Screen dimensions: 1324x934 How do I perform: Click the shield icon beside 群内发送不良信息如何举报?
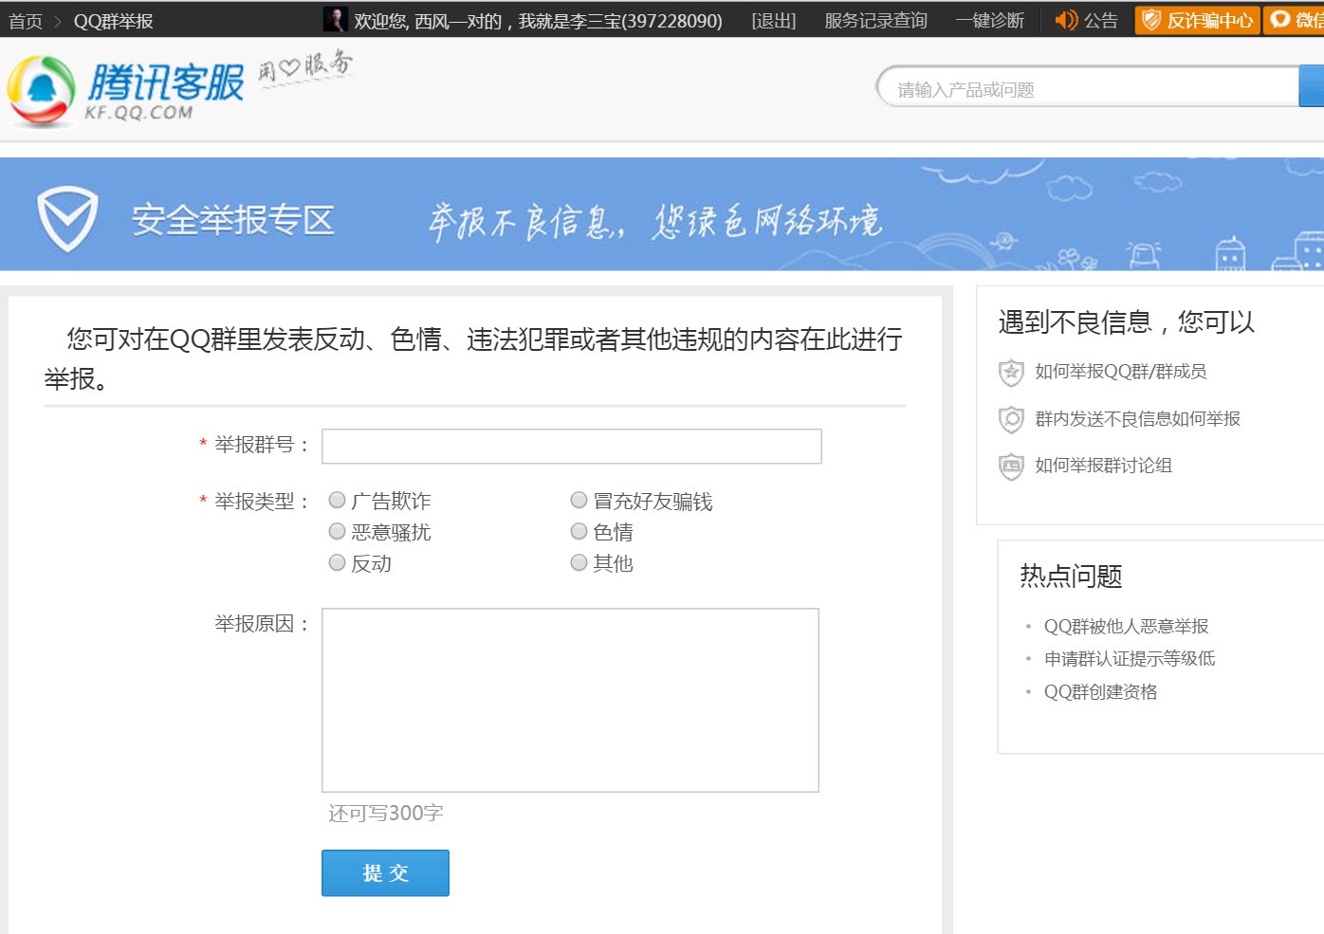coord(1010,419)
